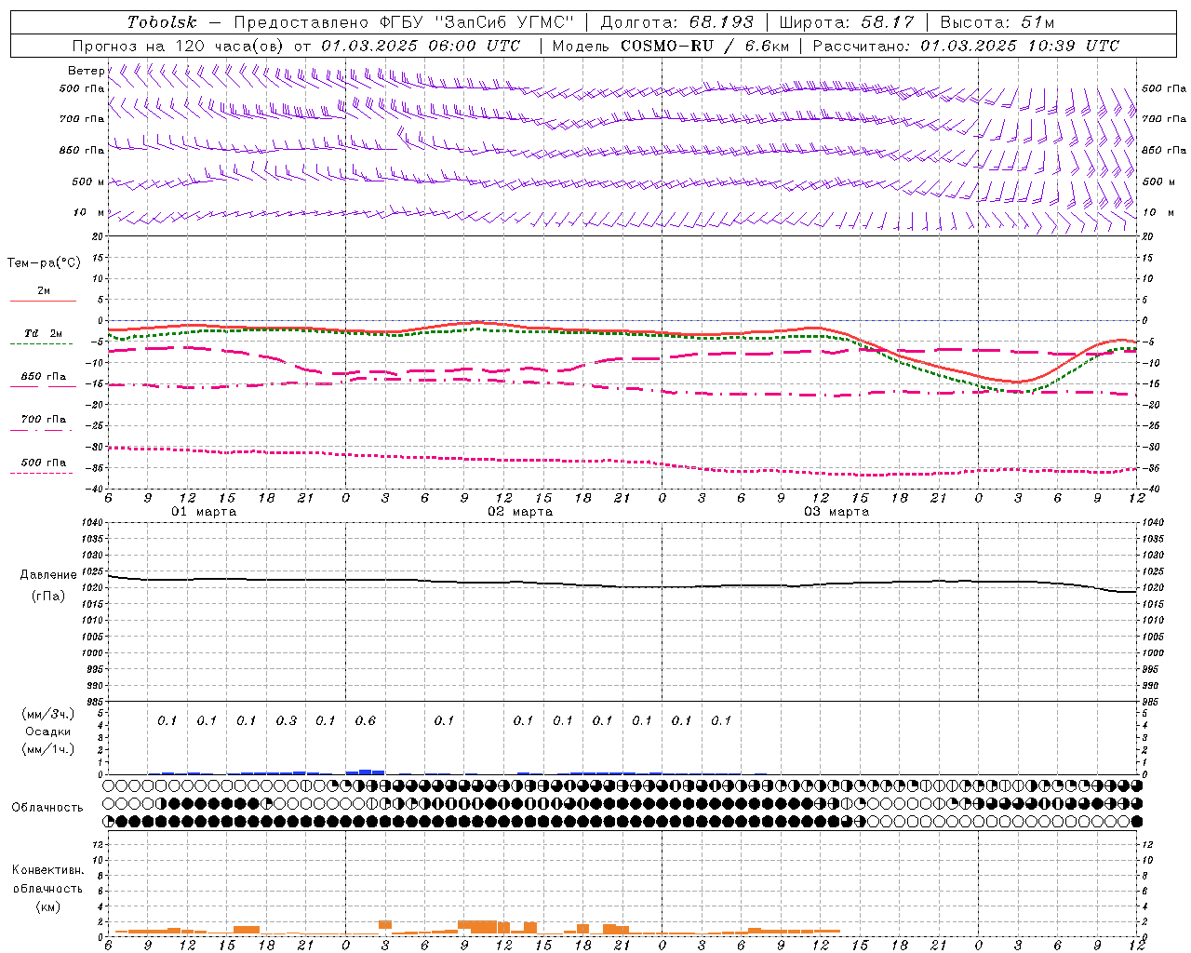The width and height of the screenshot is (1191, 953).
Task: Click the (км) unit label of the convective panel
Action: 47,906
